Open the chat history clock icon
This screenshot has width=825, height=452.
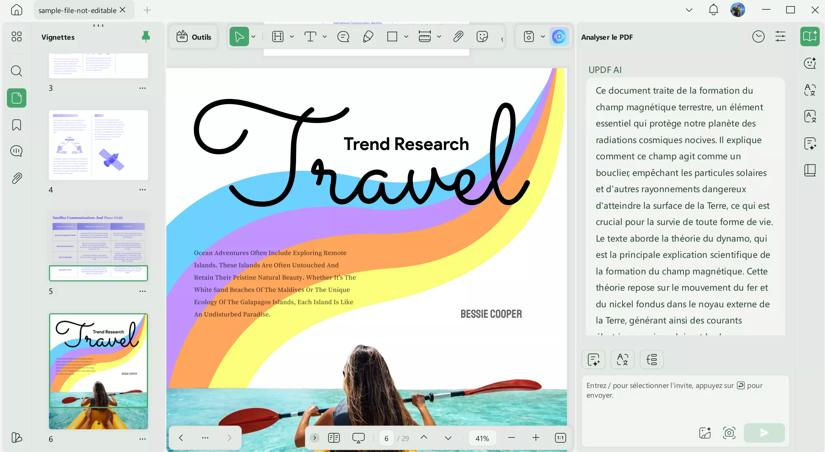tap(758, 37)
